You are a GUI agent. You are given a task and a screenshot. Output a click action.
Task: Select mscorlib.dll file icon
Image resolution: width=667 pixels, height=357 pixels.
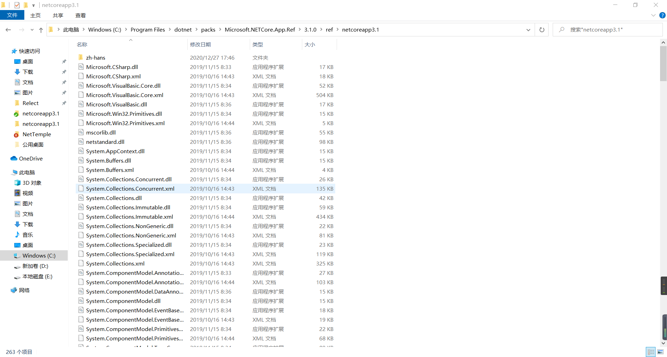pos(81,132)
